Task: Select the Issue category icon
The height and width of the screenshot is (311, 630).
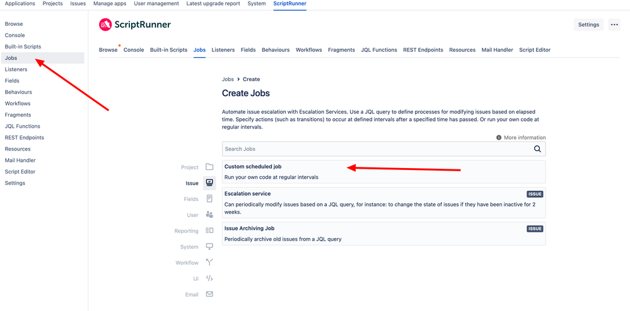Action: coord(209,183)
